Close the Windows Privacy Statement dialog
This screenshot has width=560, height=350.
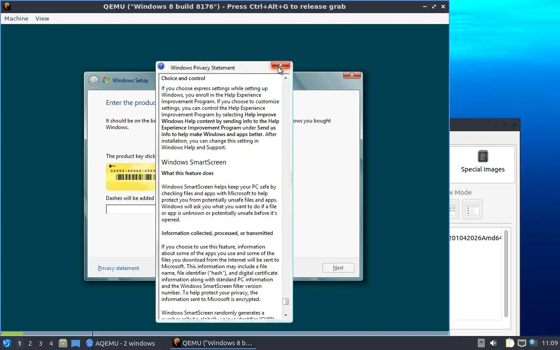tap(280, 65)
